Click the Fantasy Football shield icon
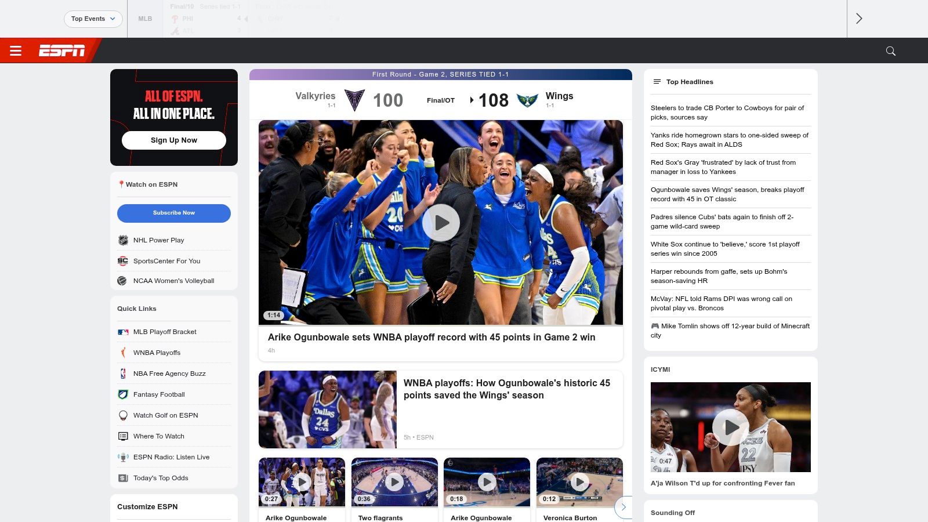The image size is (928, 522). tap(123, 394)
